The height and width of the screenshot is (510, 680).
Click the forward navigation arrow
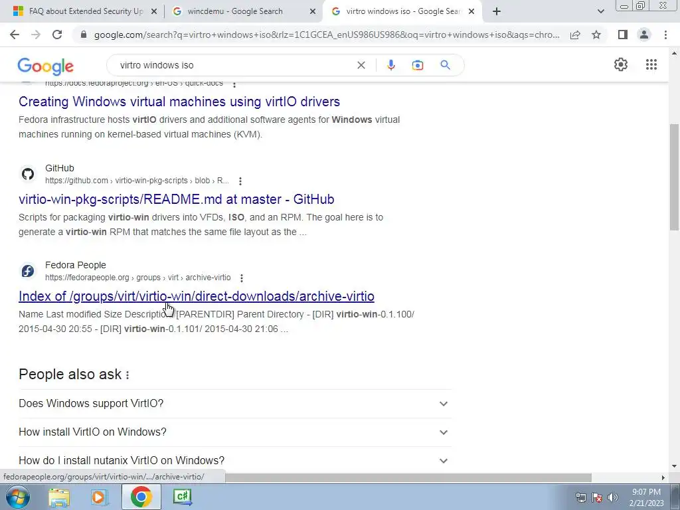click(x=36, y=35)
